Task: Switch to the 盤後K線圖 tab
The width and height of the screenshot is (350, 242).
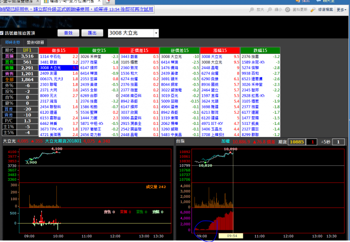Action: click(36, 42)
